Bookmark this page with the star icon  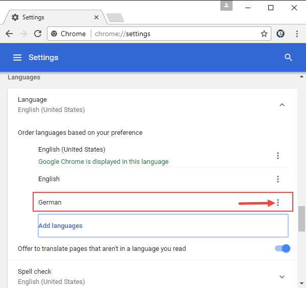(264, 34)
